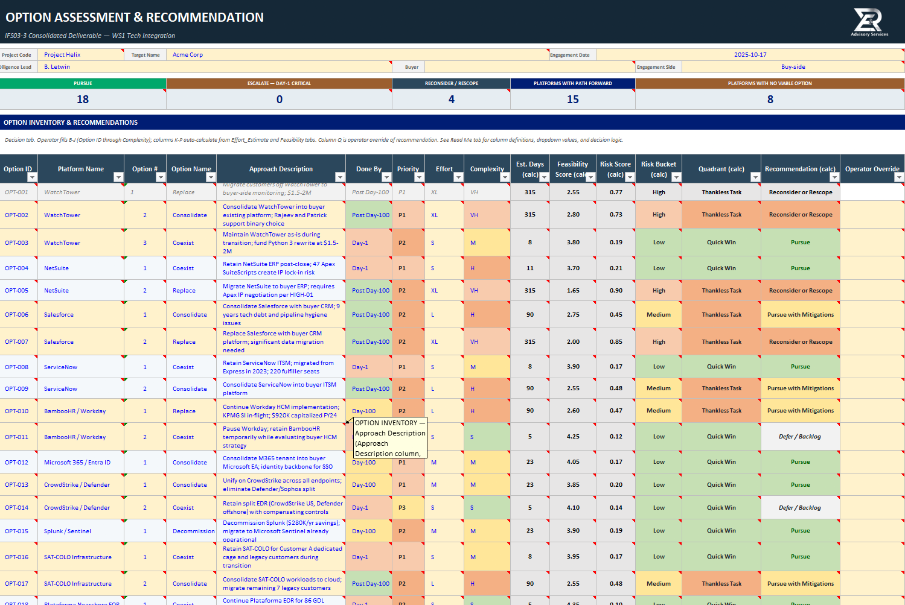Click the Reconsider / Rescope count 4

(x=451, y=100)
